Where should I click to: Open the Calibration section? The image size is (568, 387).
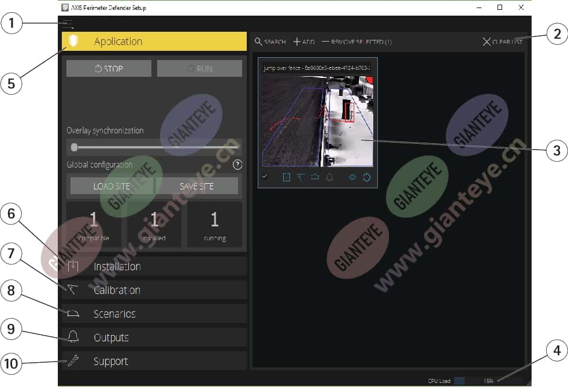point(154,290)
